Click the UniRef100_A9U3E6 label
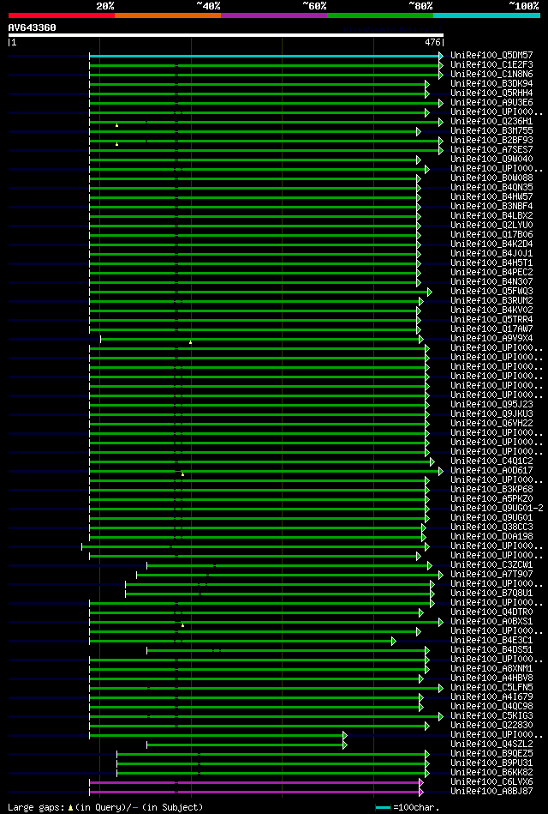Screen dimensions: 548x814 click(491, 103)
